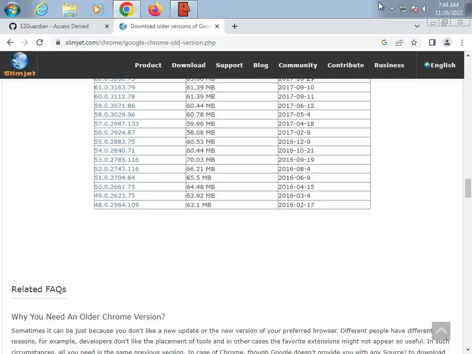This screenshot has width=472, height=354.
Task: Switch to E2Guardian - Access Denied tab
Action: tap(54, 26)
